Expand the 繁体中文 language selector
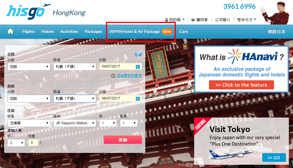Screen dimensions: 293x168 247,20
